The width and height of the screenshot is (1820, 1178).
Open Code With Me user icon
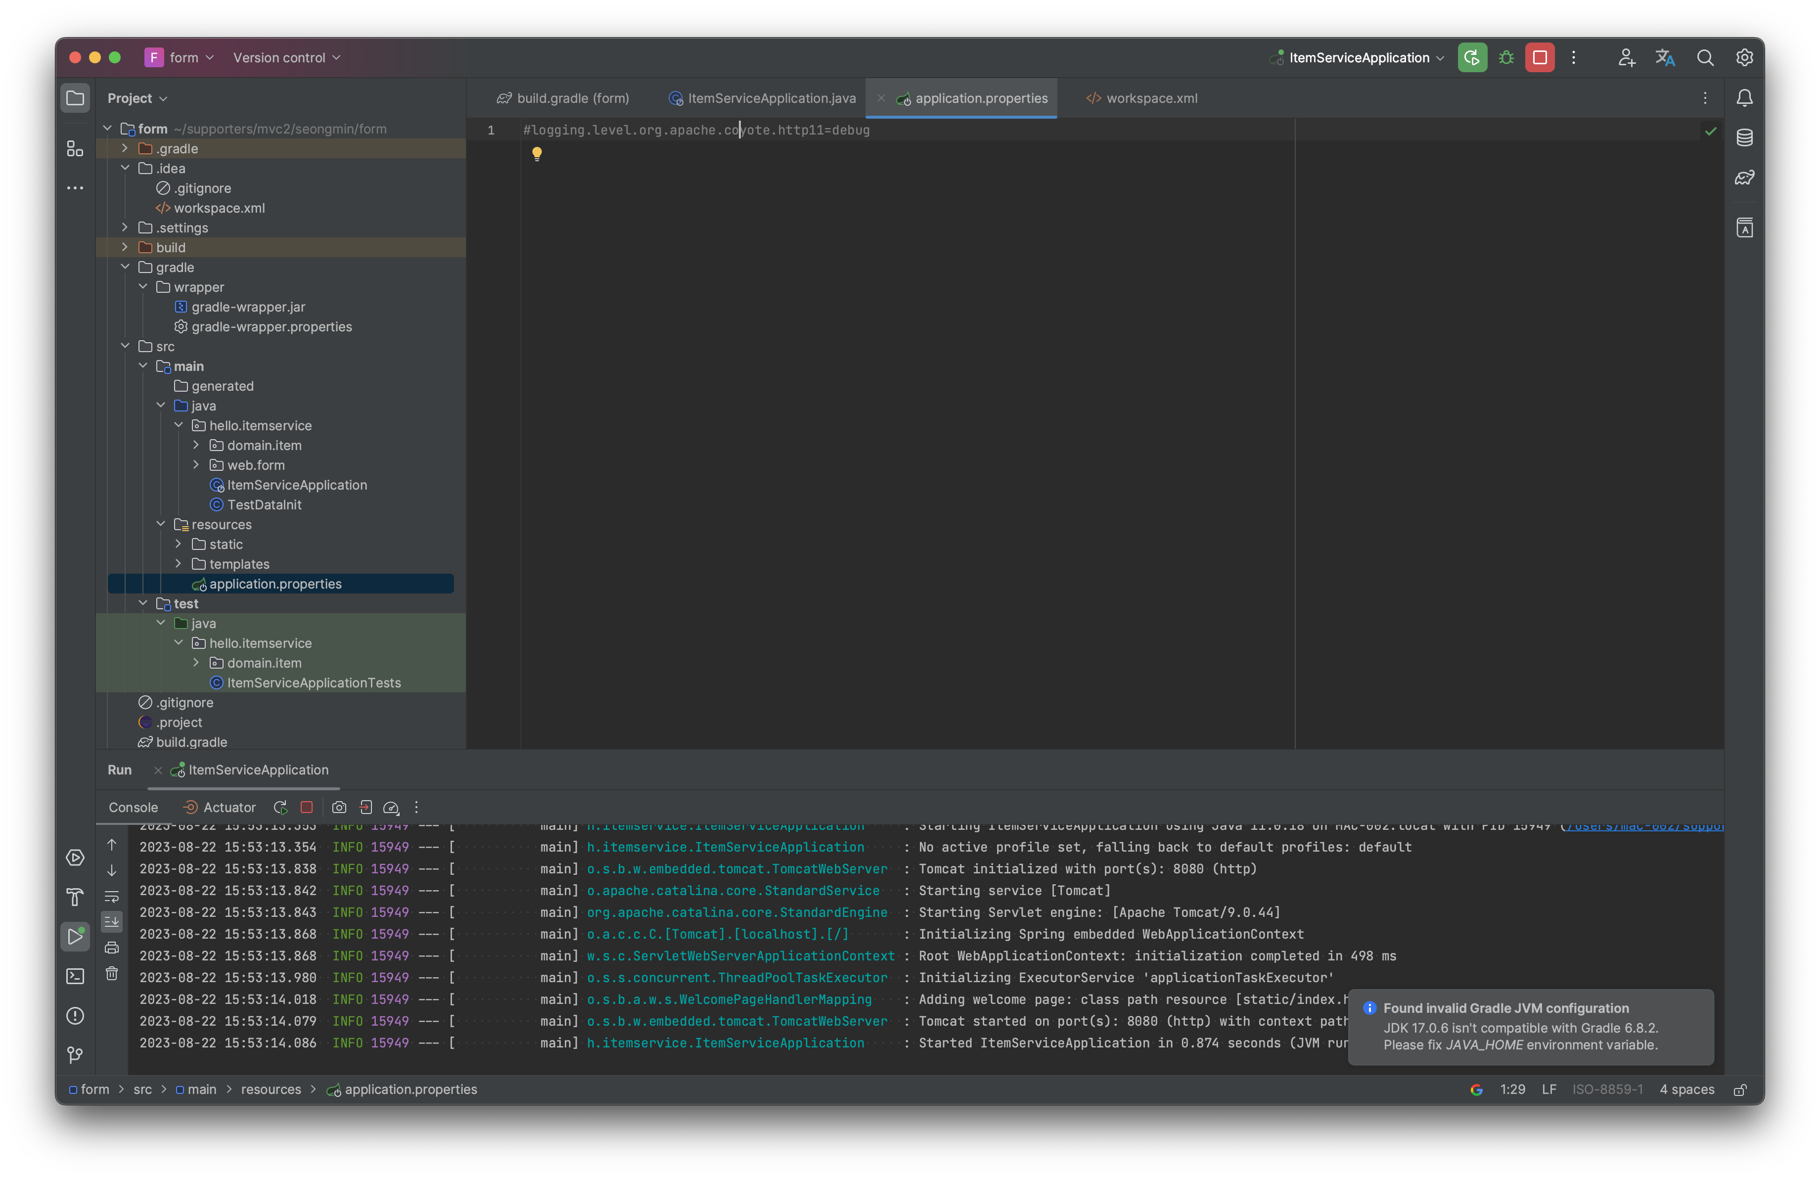pyautogui.click(x=1626, y=57)
